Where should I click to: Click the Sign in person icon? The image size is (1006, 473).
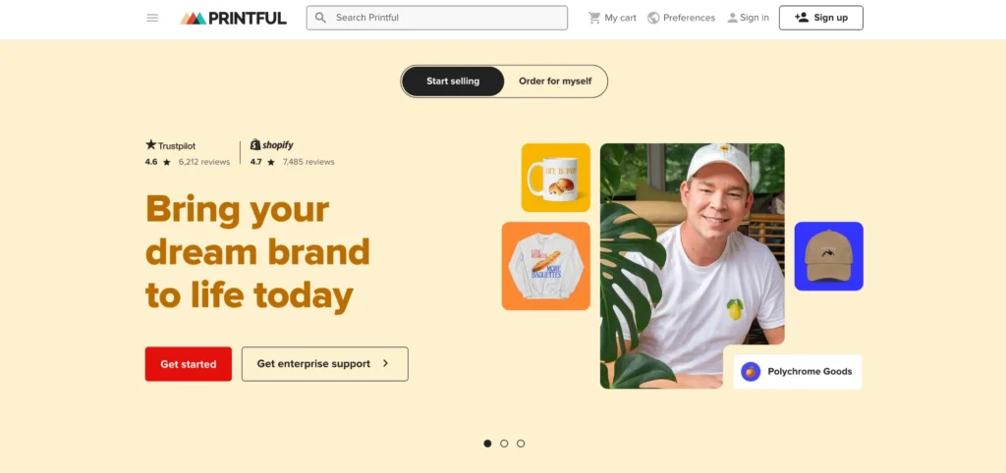pyautogui.click(x=732, y=18)
